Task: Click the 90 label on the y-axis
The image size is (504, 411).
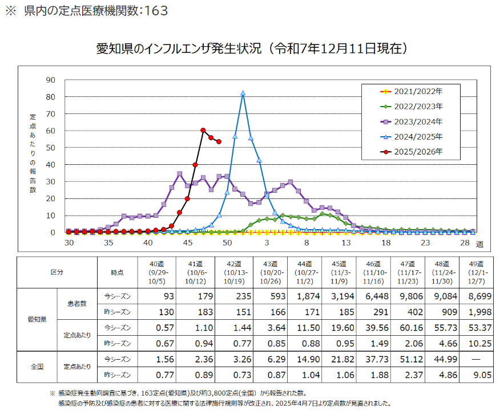Action: 51,80
